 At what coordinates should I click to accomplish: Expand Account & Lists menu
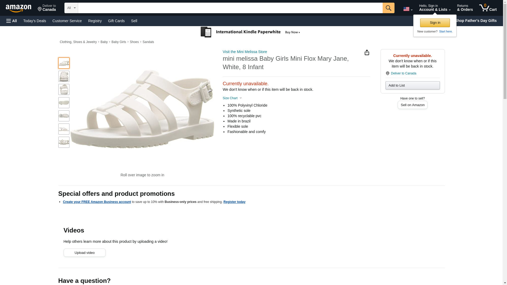[x=434, y=8]
